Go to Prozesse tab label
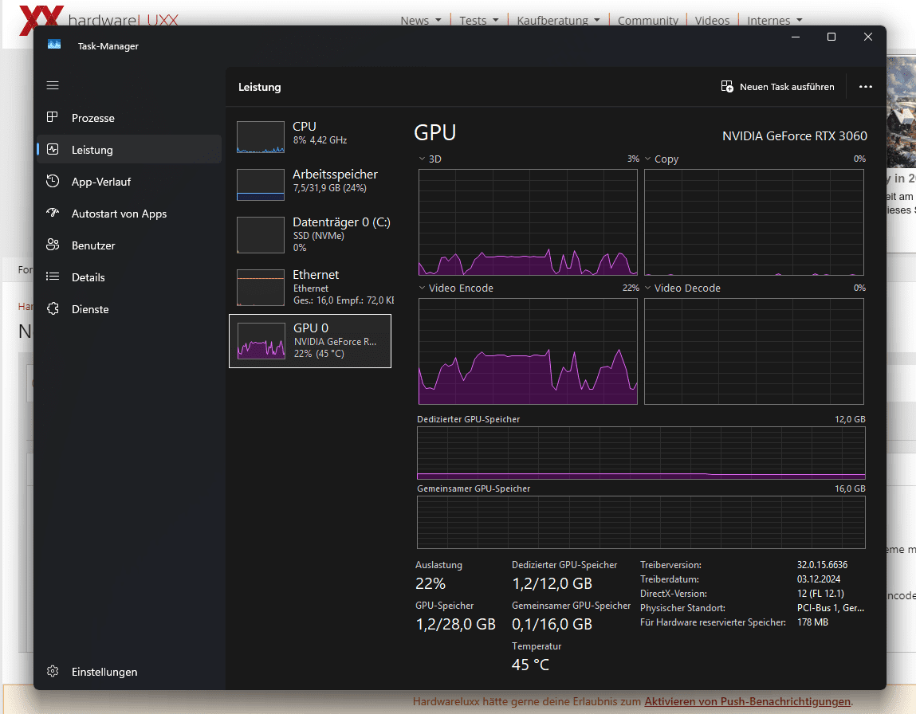 (93, 118)
